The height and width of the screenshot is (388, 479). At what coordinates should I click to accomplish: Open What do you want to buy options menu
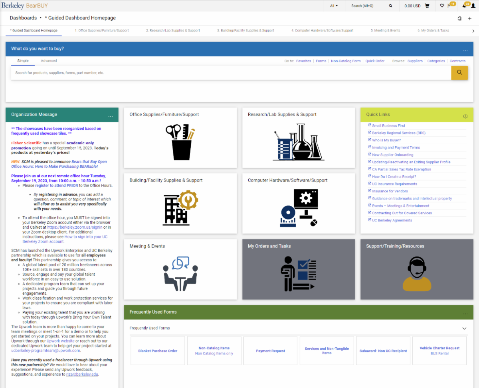click(x=465, y=51)
